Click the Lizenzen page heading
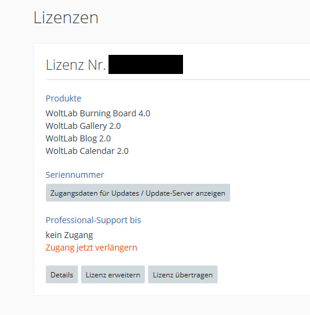The width and height of the screenshot is (310, 315). coord(66,18)
